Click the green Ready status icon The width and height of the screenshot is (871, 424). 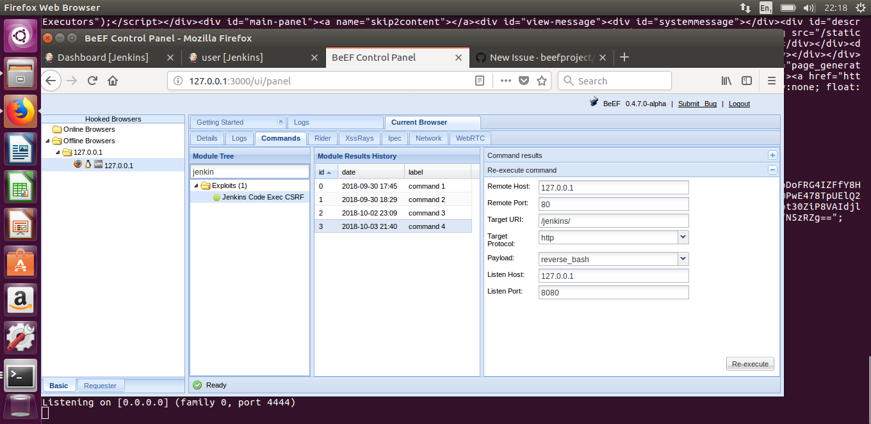point(197,385)
